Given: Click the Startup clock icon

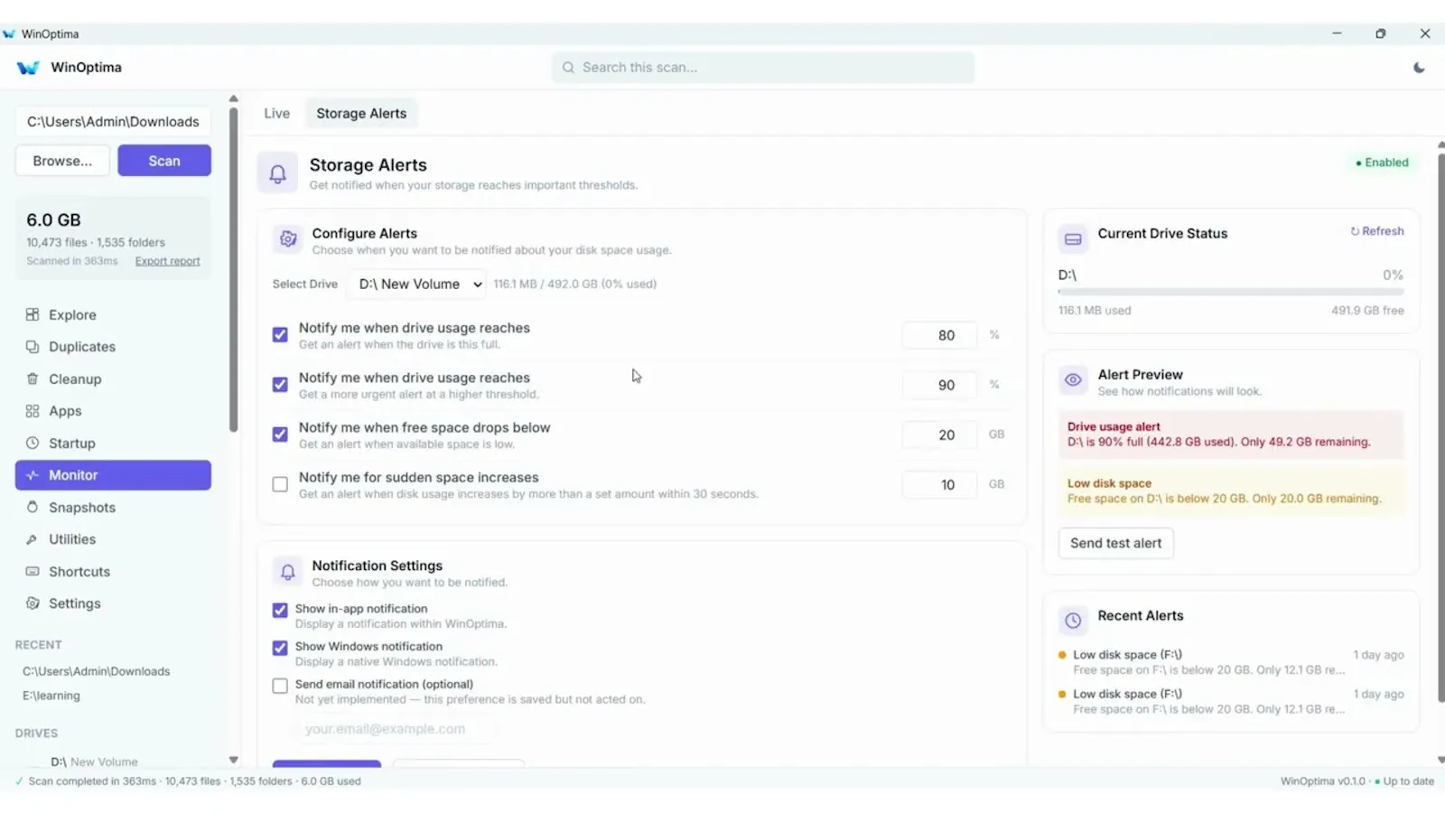Looking at the screenshot, I should 33,444.
